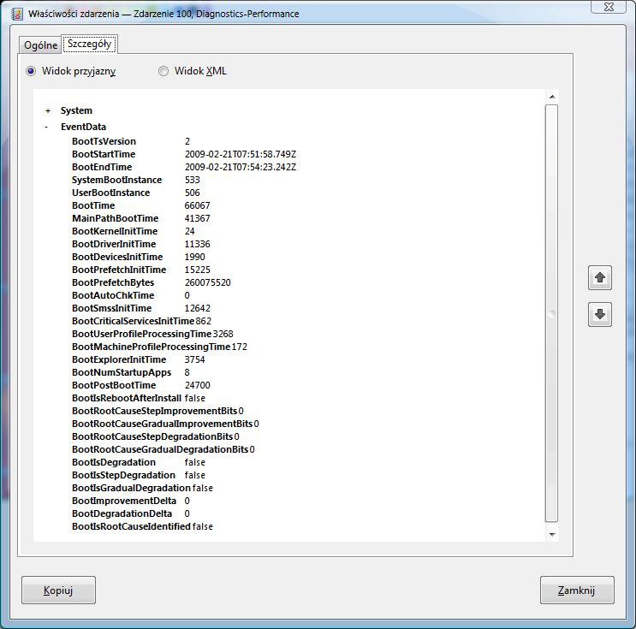This screenshot has height=629, width=636.
Task: Click the BootUserProfileProcessingTime value 3268
Action: pyautogui.click(x=223, y=334)
